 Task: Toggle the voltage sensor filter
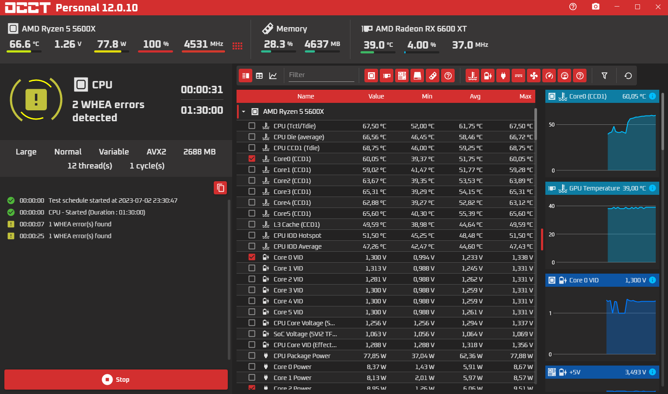click(488, 76)
